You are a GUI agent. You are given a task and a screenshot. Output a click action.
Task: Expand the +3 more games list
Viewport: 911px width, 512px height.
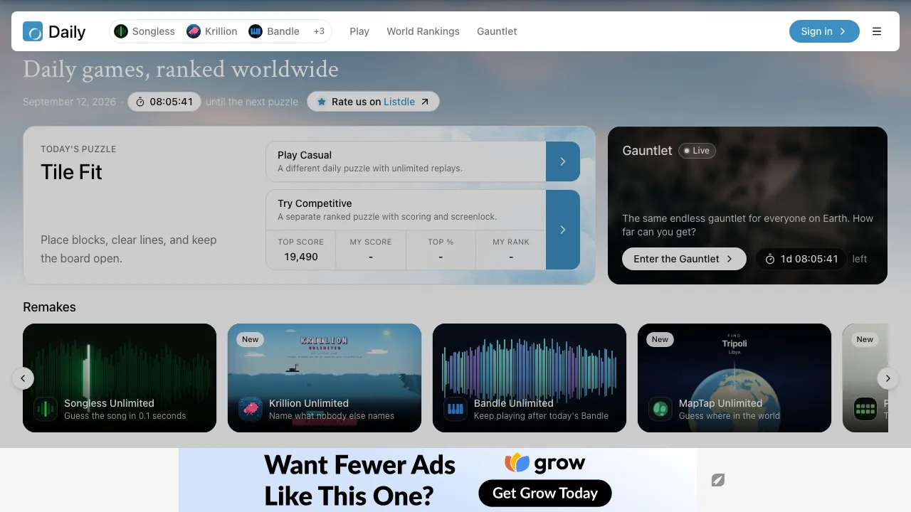[319, 31]
